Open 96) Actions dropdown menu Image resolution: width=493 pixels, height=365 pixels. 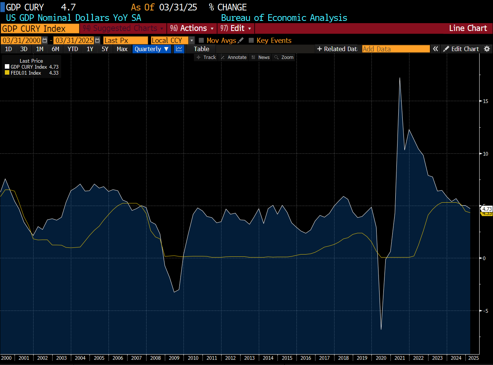(192, 28)
